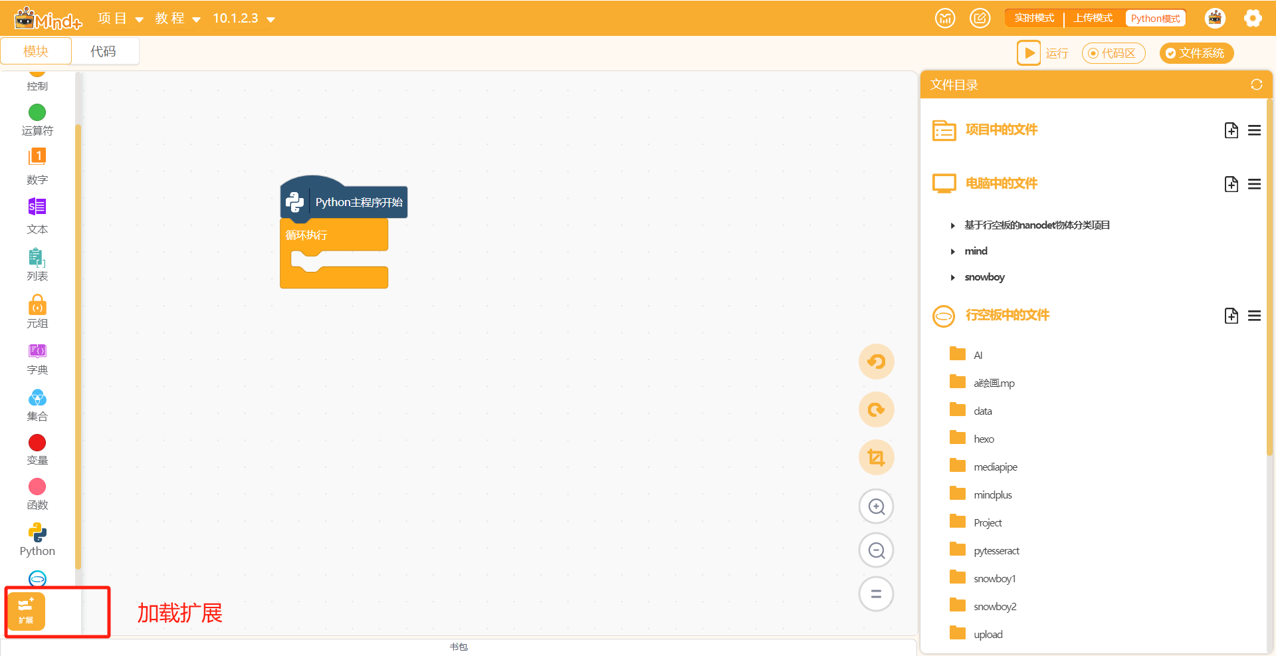Click the 运行 run button

pyautogui.click(x=1043, y=53)
